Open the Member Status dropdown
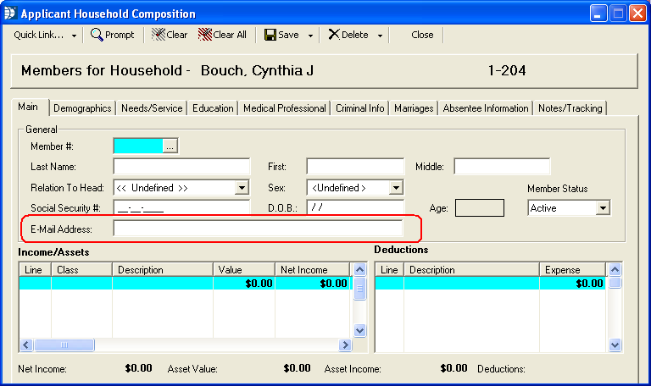651x386 pixels. [603, 207]
